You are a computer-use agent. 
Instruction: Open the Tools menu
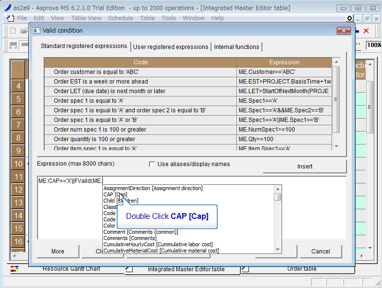[169, 18]
